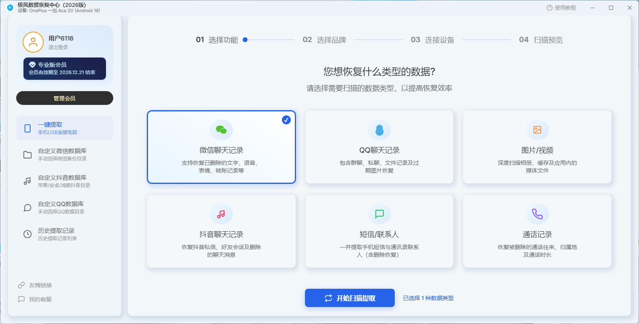Click the chain link icon beside 友情链接
639x324 pixels.
click(x=21, y=285)
